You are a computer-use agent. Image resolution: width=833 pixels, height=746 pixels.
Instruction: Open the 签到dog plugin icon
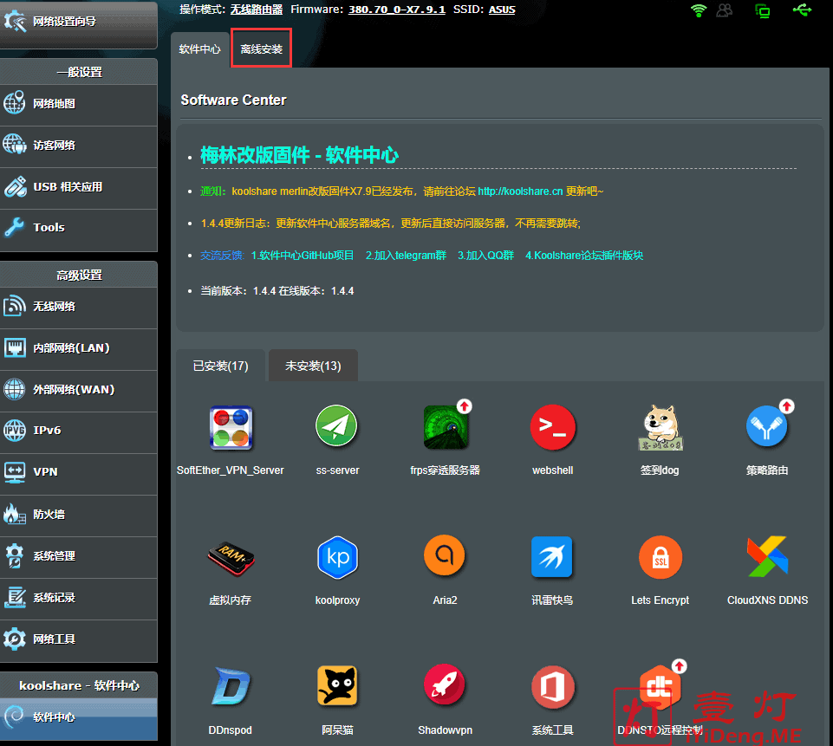661,427
